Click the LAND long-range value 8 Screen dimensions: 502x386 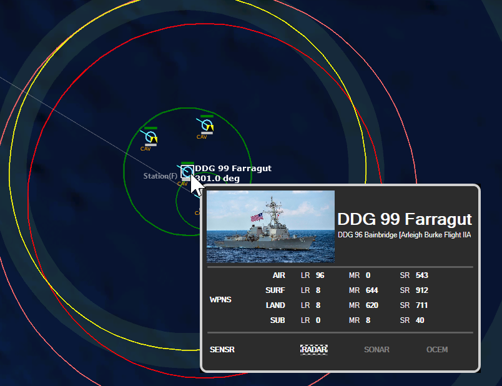click(318, 305)
